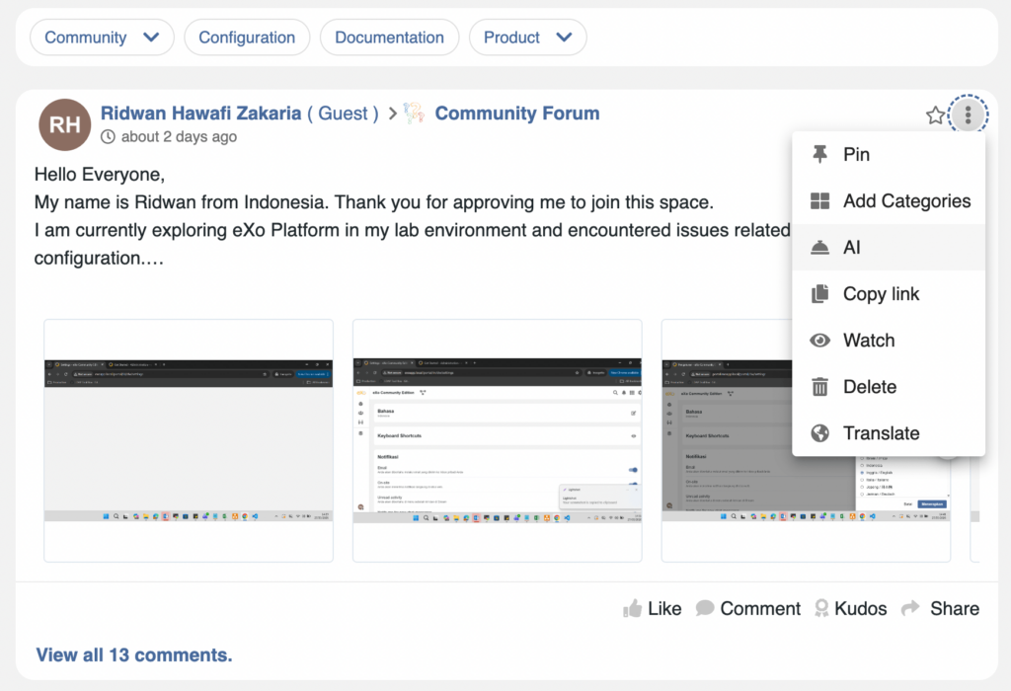This screenshot has height=691, width=1011.
Task: Click the AI menu option
Action: 851,248
